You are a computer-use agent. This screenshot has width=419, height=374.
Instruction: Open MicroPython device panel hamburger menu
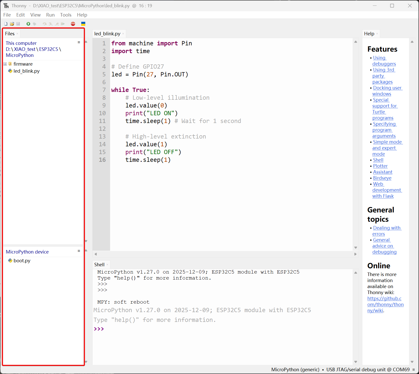click(x=79, y=251)
